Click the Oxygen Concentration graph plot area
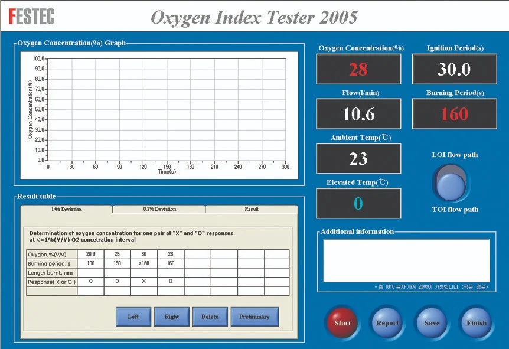This screenshot has height=349, width=509. (x=167, y=109)
